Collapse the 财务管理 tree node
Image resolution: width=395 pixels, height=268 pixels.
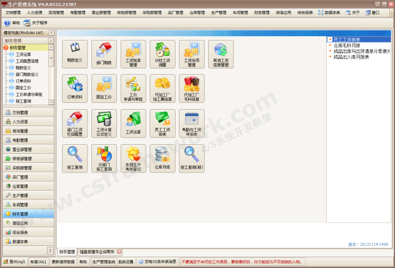click(6, 48)
